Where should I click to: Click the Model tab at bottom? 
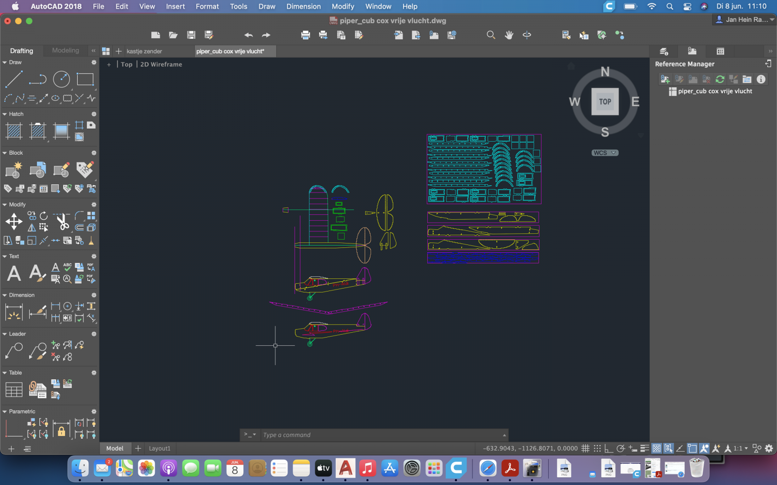[115, 449]
